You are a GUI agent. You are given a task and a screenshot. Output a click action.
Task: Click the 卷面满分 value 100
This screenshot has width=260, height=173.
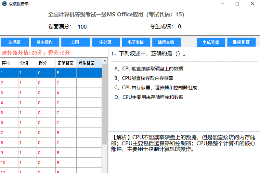click(82, 27)
